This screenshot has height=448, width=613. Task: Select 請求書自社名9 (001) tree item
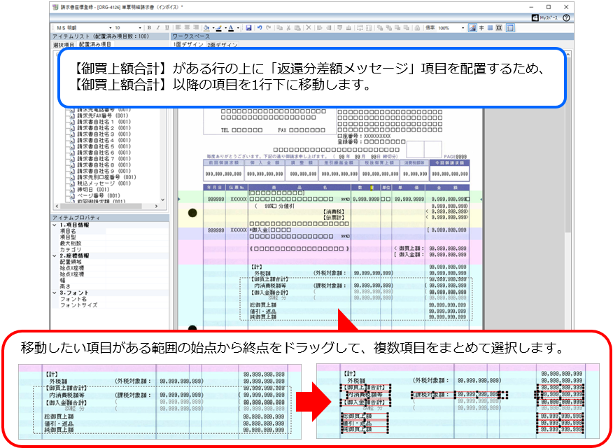[x=104, y=171]
